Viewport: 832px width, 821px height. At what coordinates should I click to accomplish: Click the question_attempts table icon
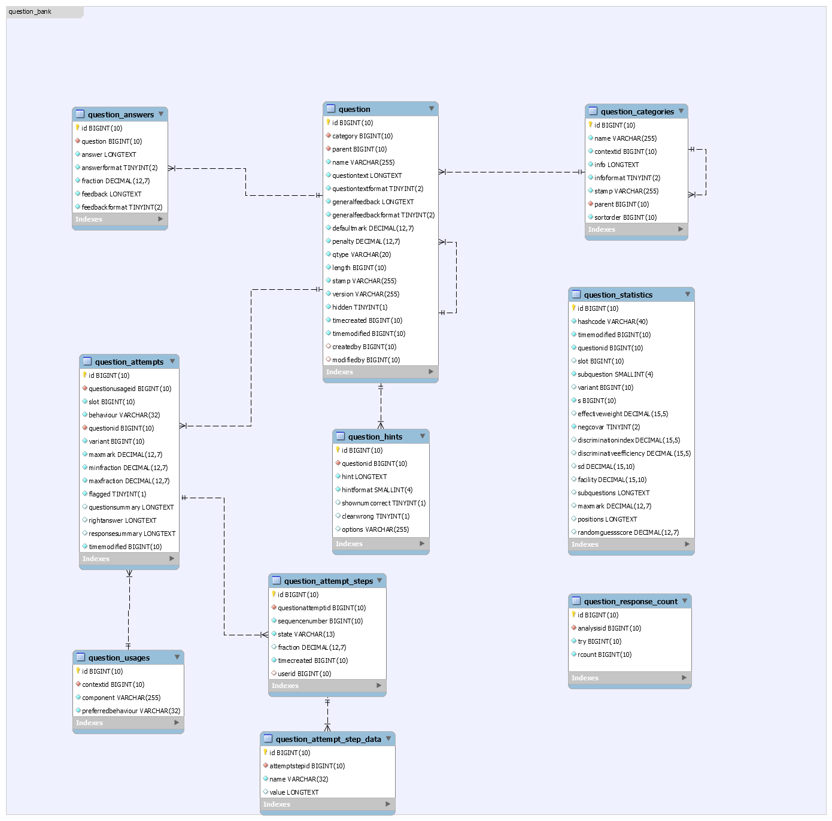[87, 362]
